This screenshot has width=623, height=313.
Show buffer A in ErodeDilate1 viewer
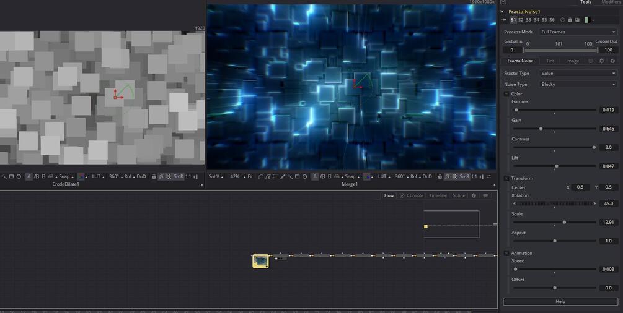(x=29, y=176)
